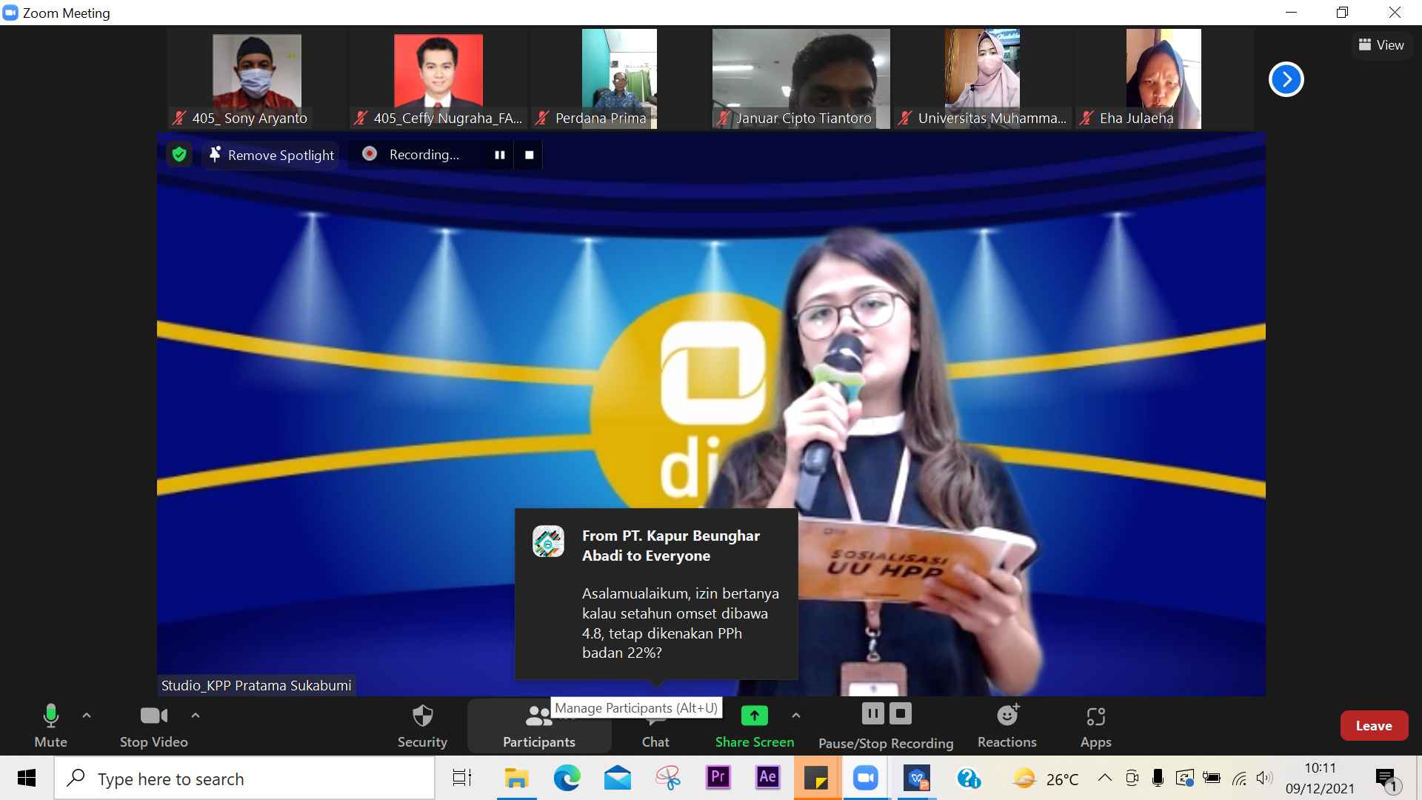Click the green encryption shield icon
Image resolution: width=1422 pixels, height=800 pixels.
pyautogui.click(x=178, y=154)
